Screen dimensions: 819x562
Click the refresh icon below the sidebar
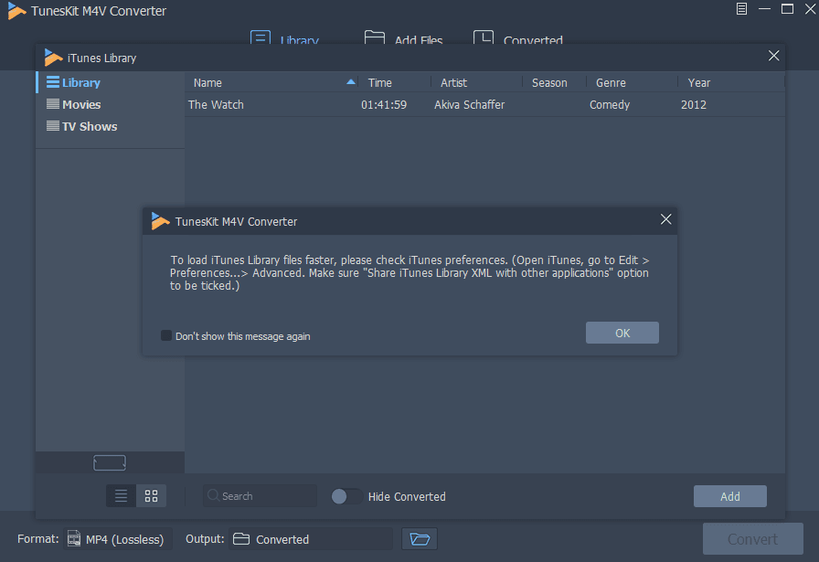click(x=110, y=462)
